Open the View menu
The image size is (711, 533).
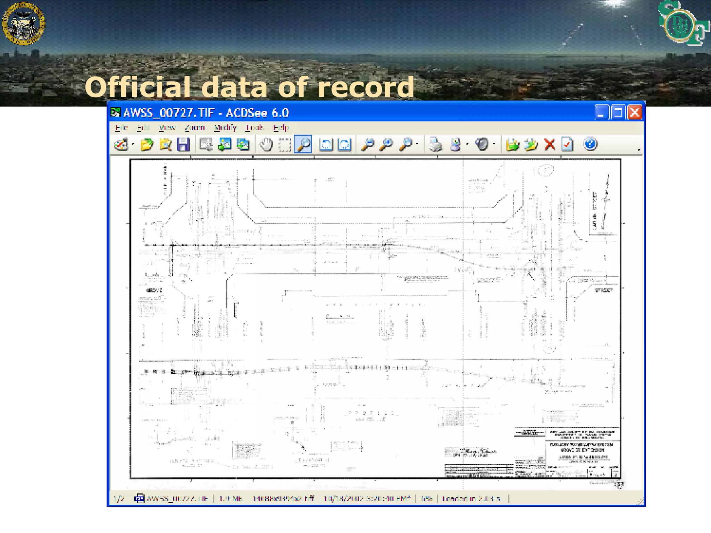pos(167,128)
